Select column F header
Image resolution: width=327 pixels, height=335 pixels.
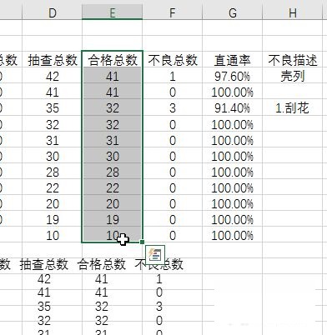point(173,12)
